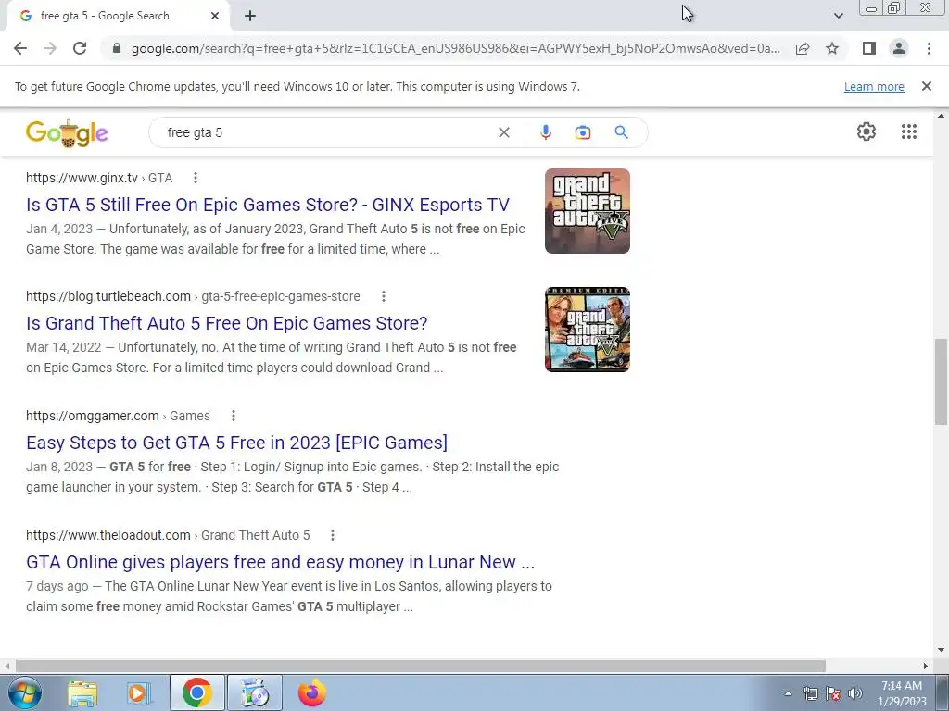
Task: Start voice search with microphone
Action: 545,132
